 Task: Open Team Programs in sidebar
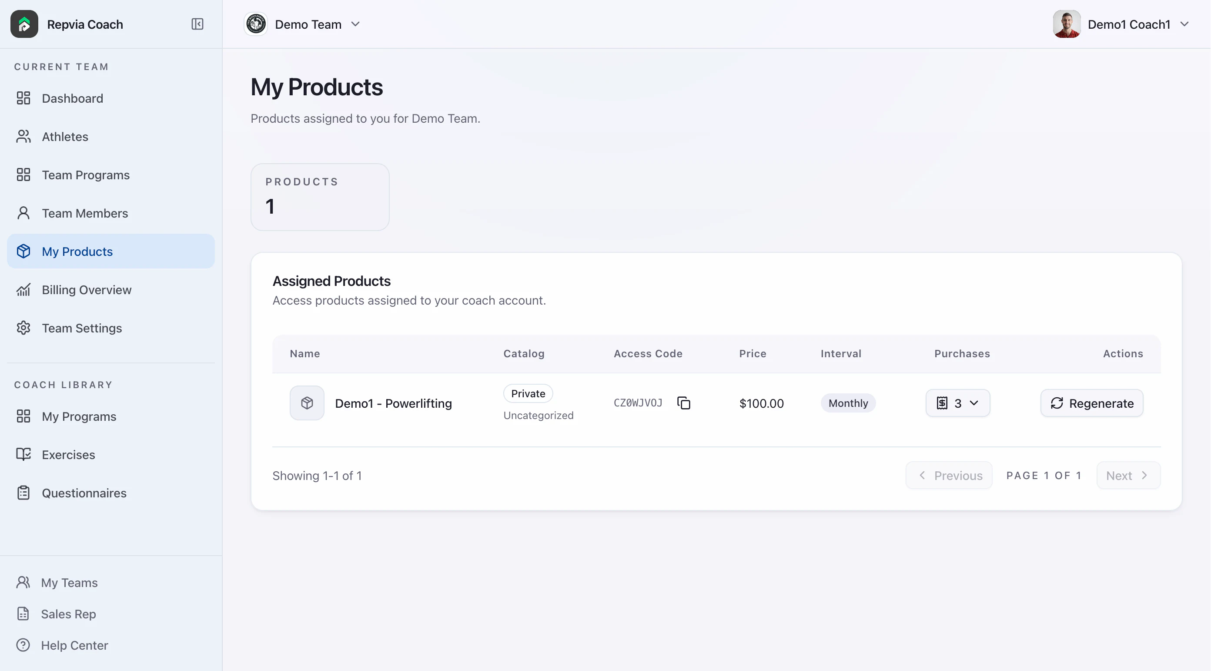coord(110,175)
